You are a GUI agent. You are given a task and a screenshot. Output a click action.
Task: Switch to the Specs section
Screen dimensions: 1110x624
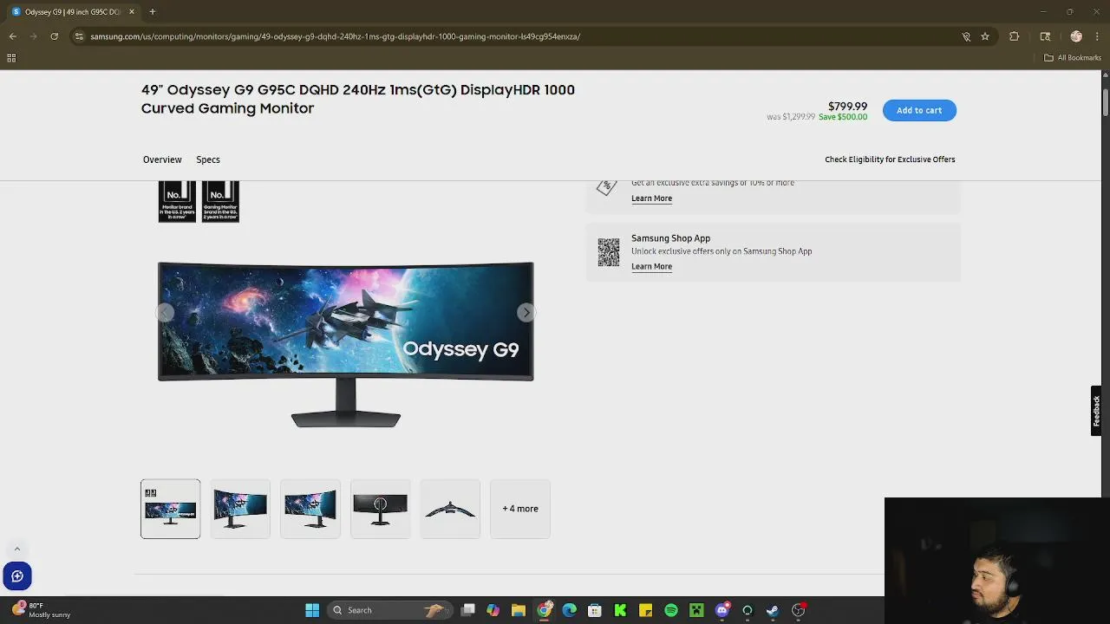click(x=208, y=159)
